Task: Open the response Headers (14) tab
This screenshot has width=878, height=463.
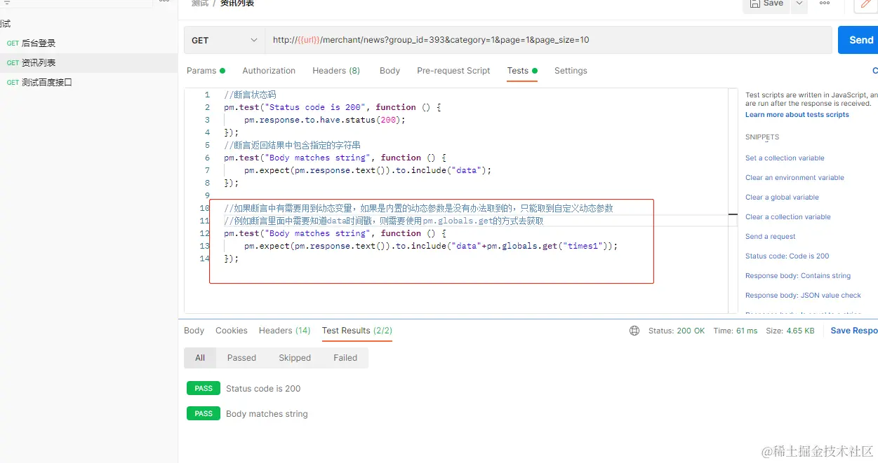Action: pos(284,331)
